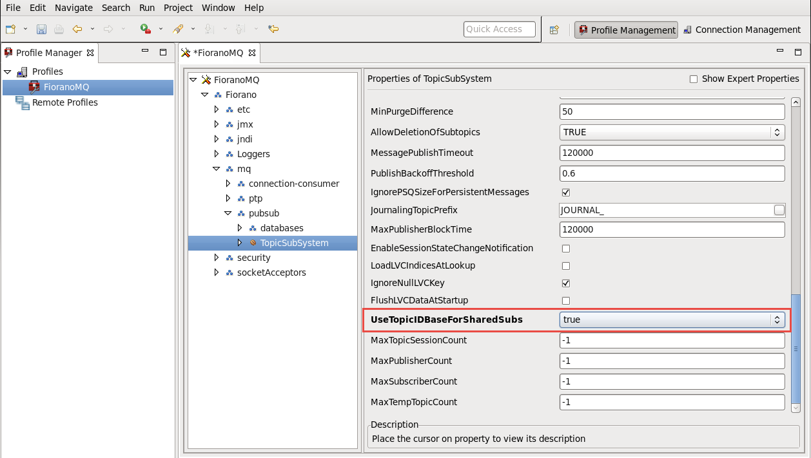Click the yellow Back arrow icon
This screenshot has height=458, width=811.
pos(78,29)
